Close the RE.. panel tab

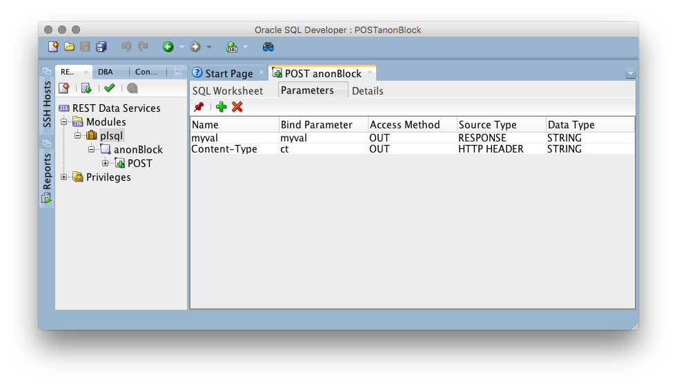[86, 72]
